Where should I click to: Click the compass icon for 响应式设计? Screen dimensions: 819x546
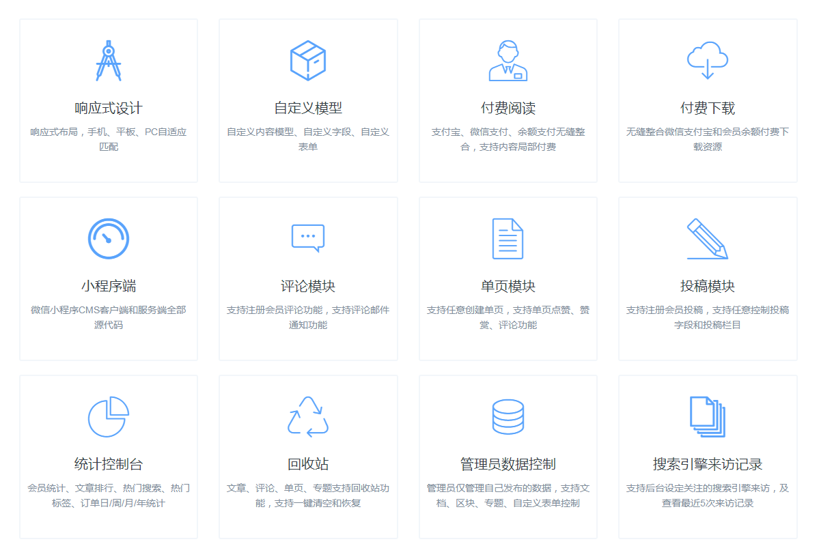click(x=109, y=61)
